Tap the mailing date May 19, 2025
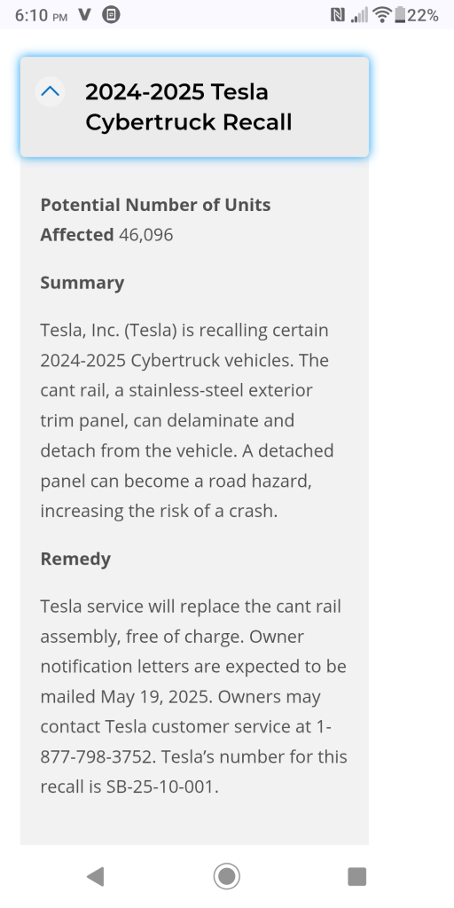The image size is (454, 908). pyautogui.click(x=156, y=696)
